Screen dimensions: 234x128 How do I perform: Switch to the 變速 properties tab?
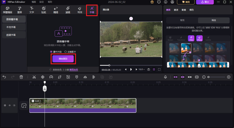click(x=175, y=10)
